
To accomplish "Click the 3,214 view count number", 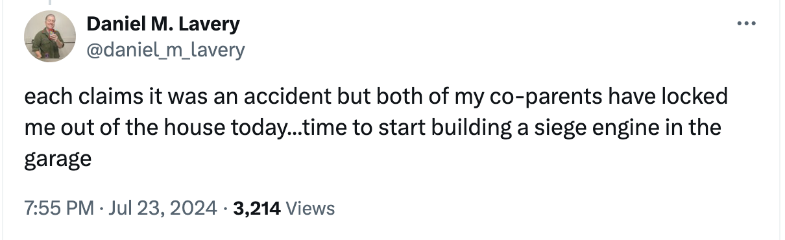I will (256, 208).
